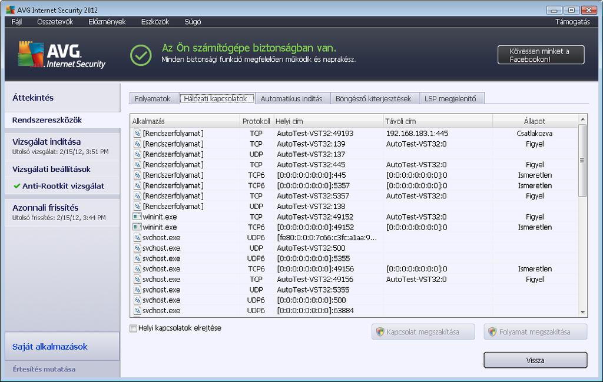603x382 pixels.
Task: Open Áttekintés in the sidebar
Action: 62,98
